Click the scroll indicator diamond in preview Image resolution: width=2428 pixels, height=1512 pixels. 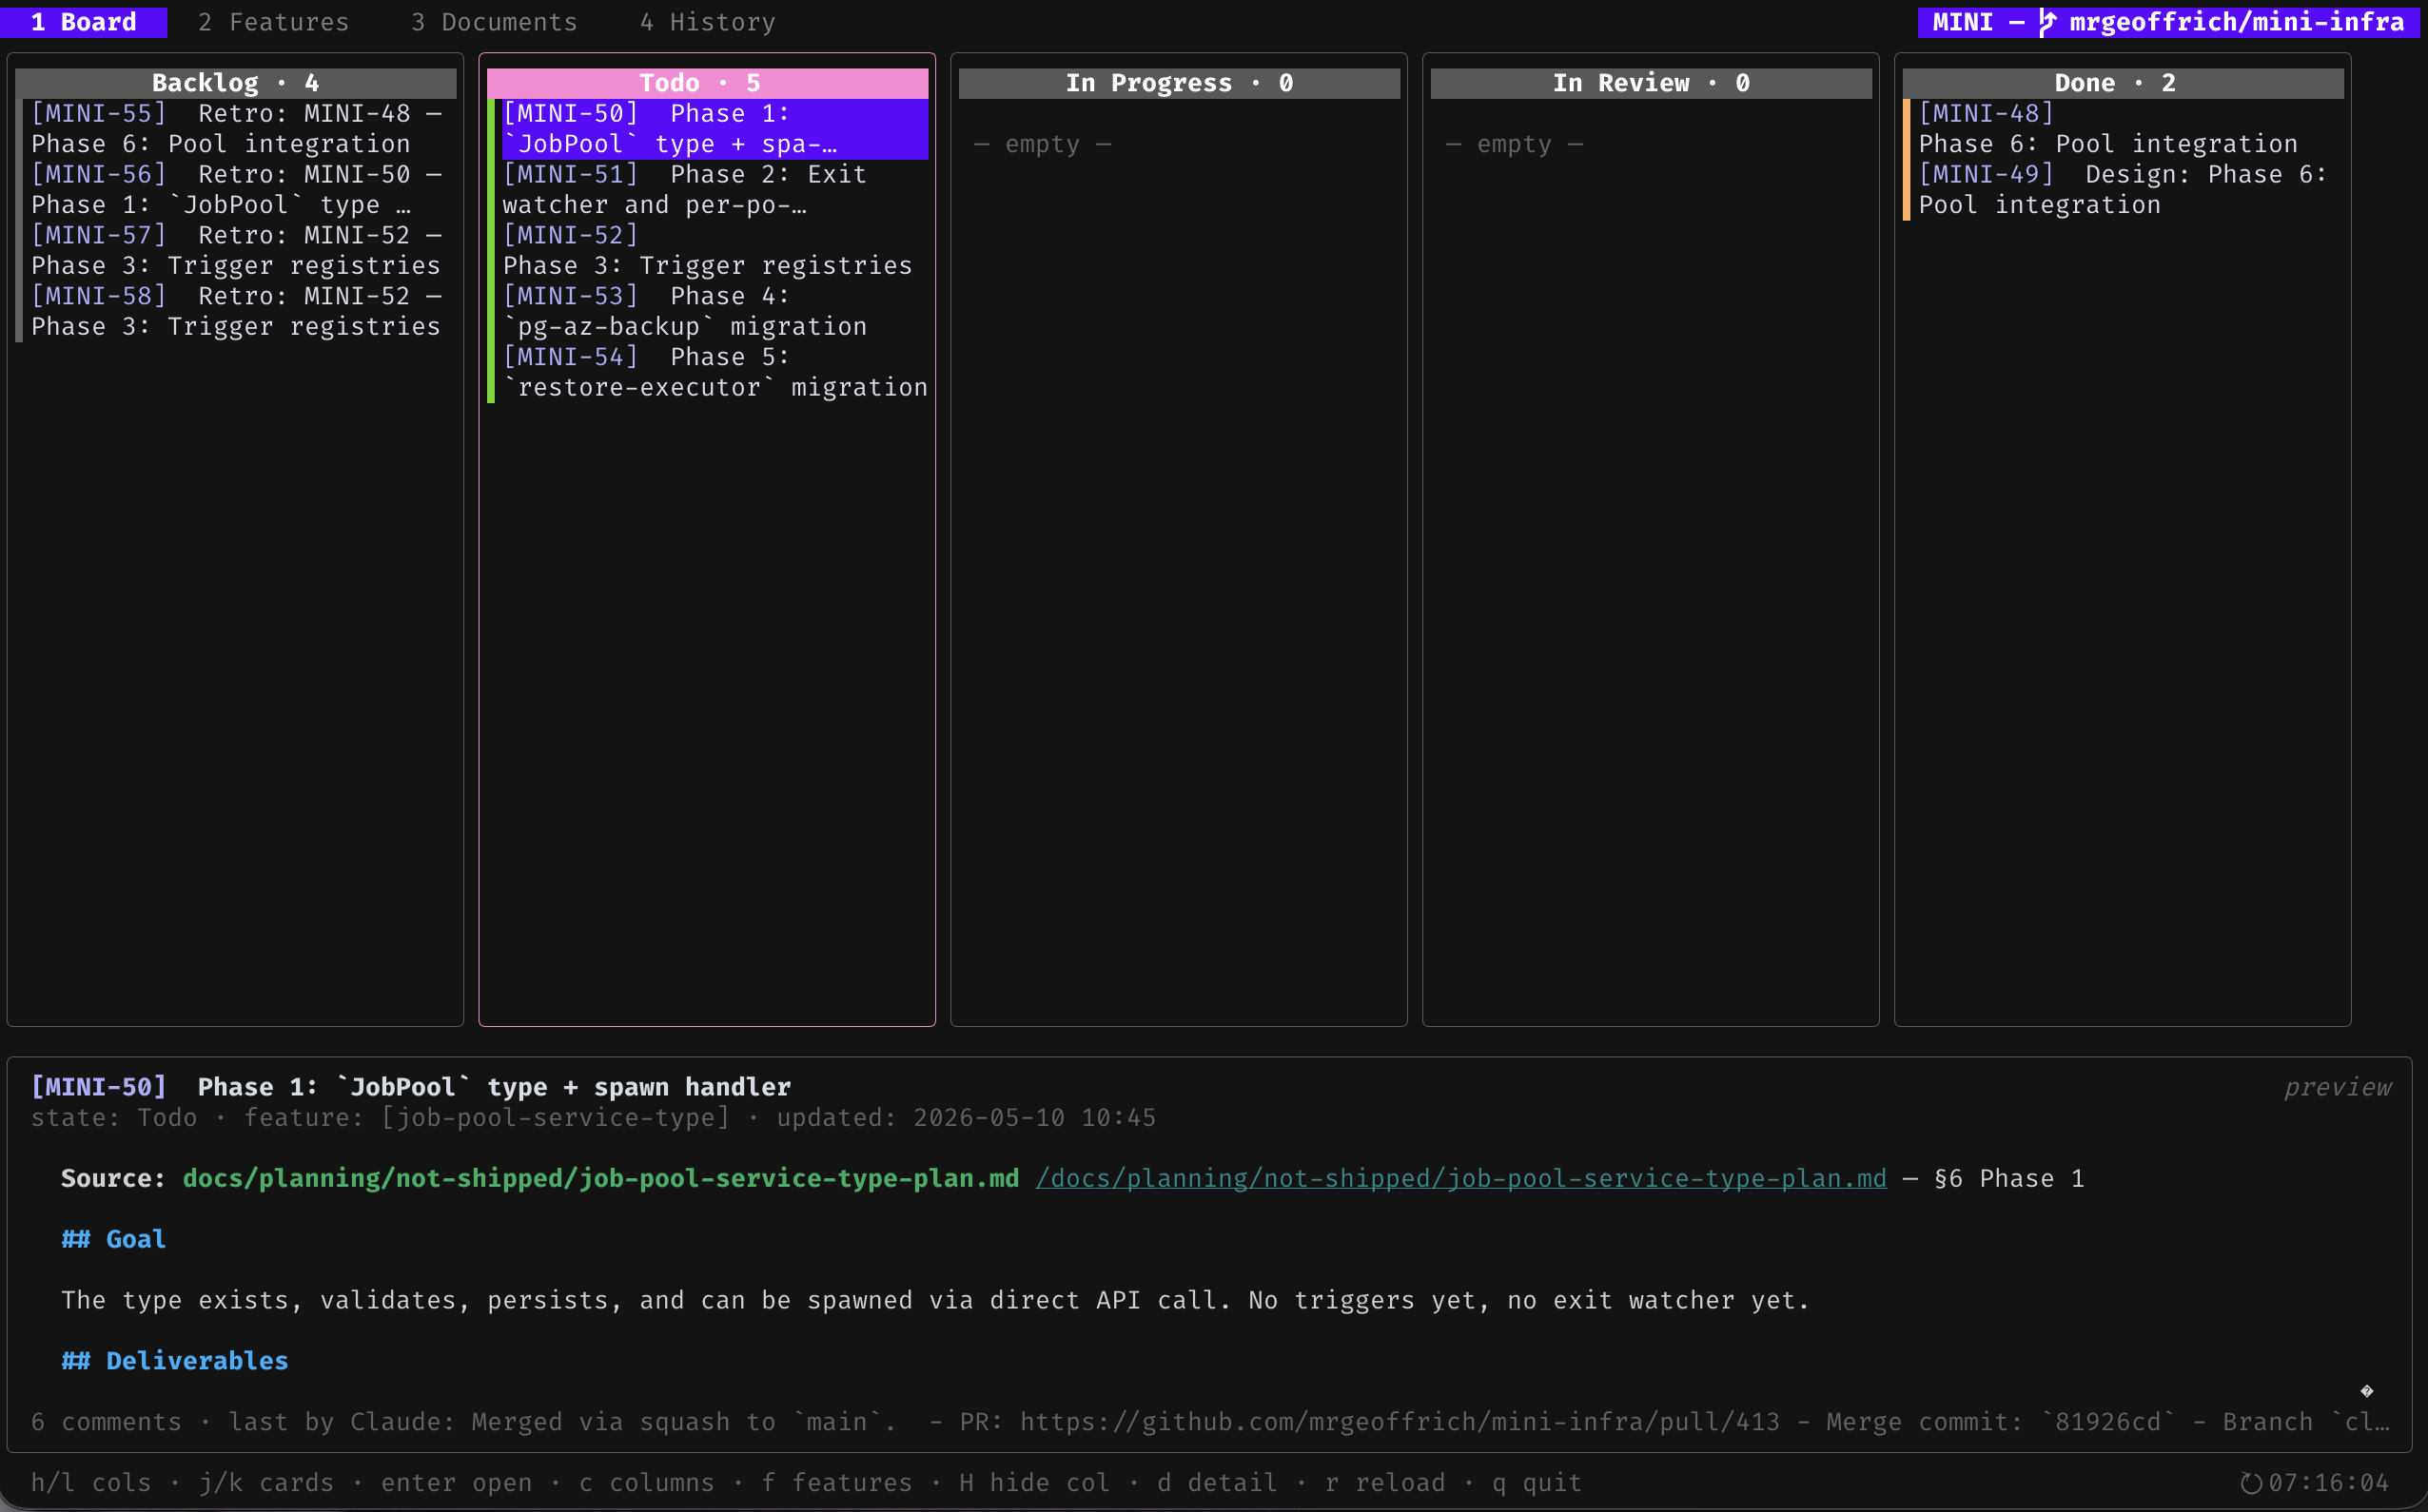(x=2367, y=1391)
